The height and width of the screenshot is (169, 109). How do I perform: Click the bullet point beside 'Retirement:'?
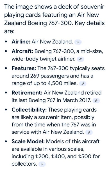6,93
